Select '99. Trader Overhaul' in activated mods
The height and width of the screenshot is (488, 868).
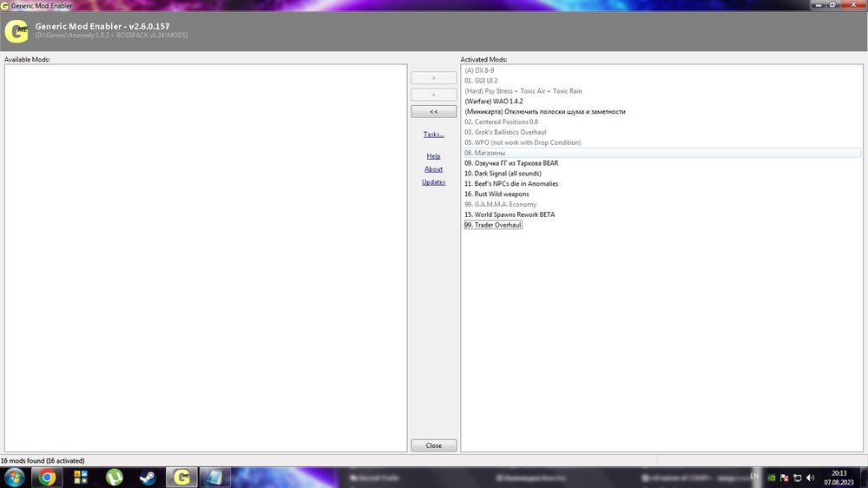pos(493,225)
